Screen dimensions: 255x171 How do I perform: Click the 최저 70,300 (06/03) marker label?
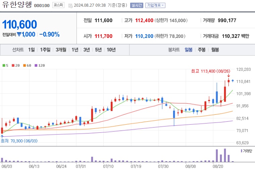click(x=19, y=141)
